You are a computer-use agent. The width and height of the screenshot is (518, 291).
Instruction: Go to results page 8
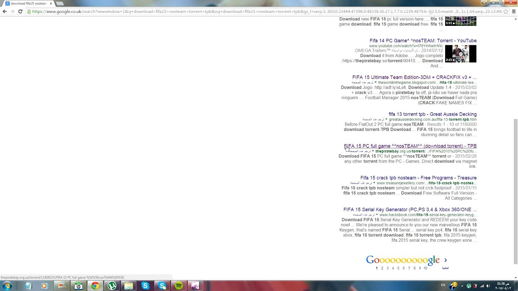tap(414, 268)
